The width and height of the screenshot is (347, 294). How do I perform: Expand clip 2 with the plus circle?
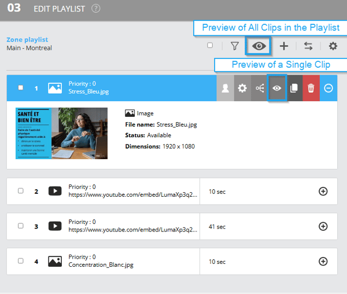pos(323,192)
